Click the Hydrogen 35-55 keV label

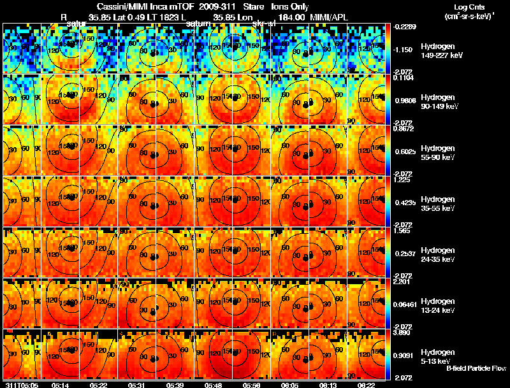point(438,203)
